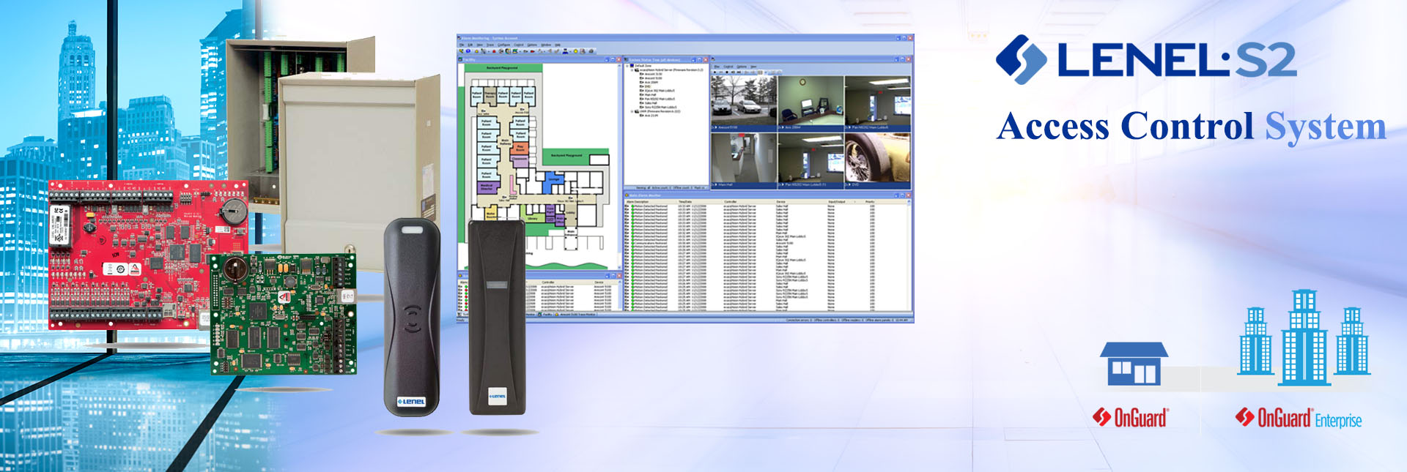
Task: Click the small blue house icon
Action: click(1133, 364)
